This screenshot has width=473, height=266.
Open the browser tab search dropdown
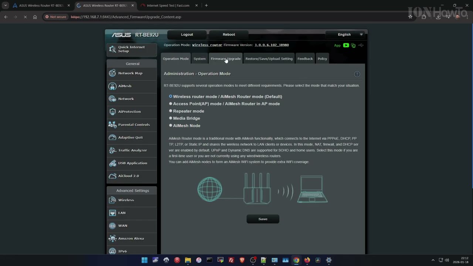tap(6, 6)
